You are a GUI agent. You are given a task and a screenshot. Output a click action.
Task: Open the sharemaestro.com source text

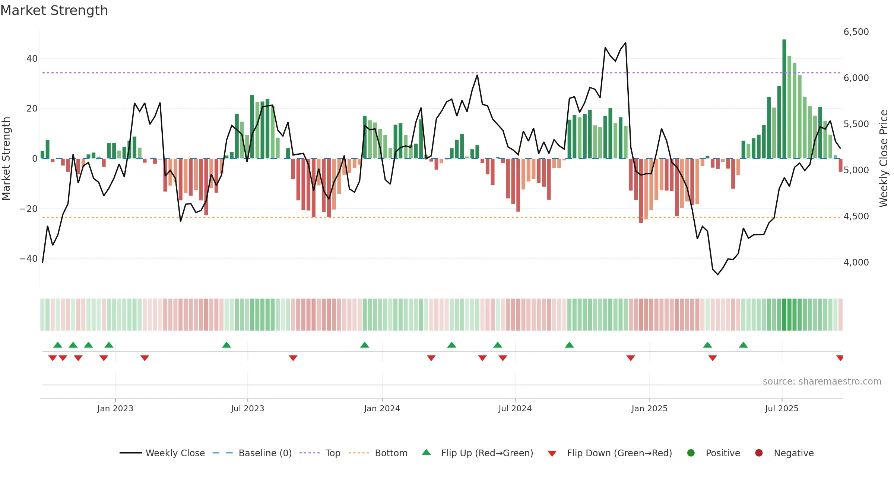click(822, 382)
